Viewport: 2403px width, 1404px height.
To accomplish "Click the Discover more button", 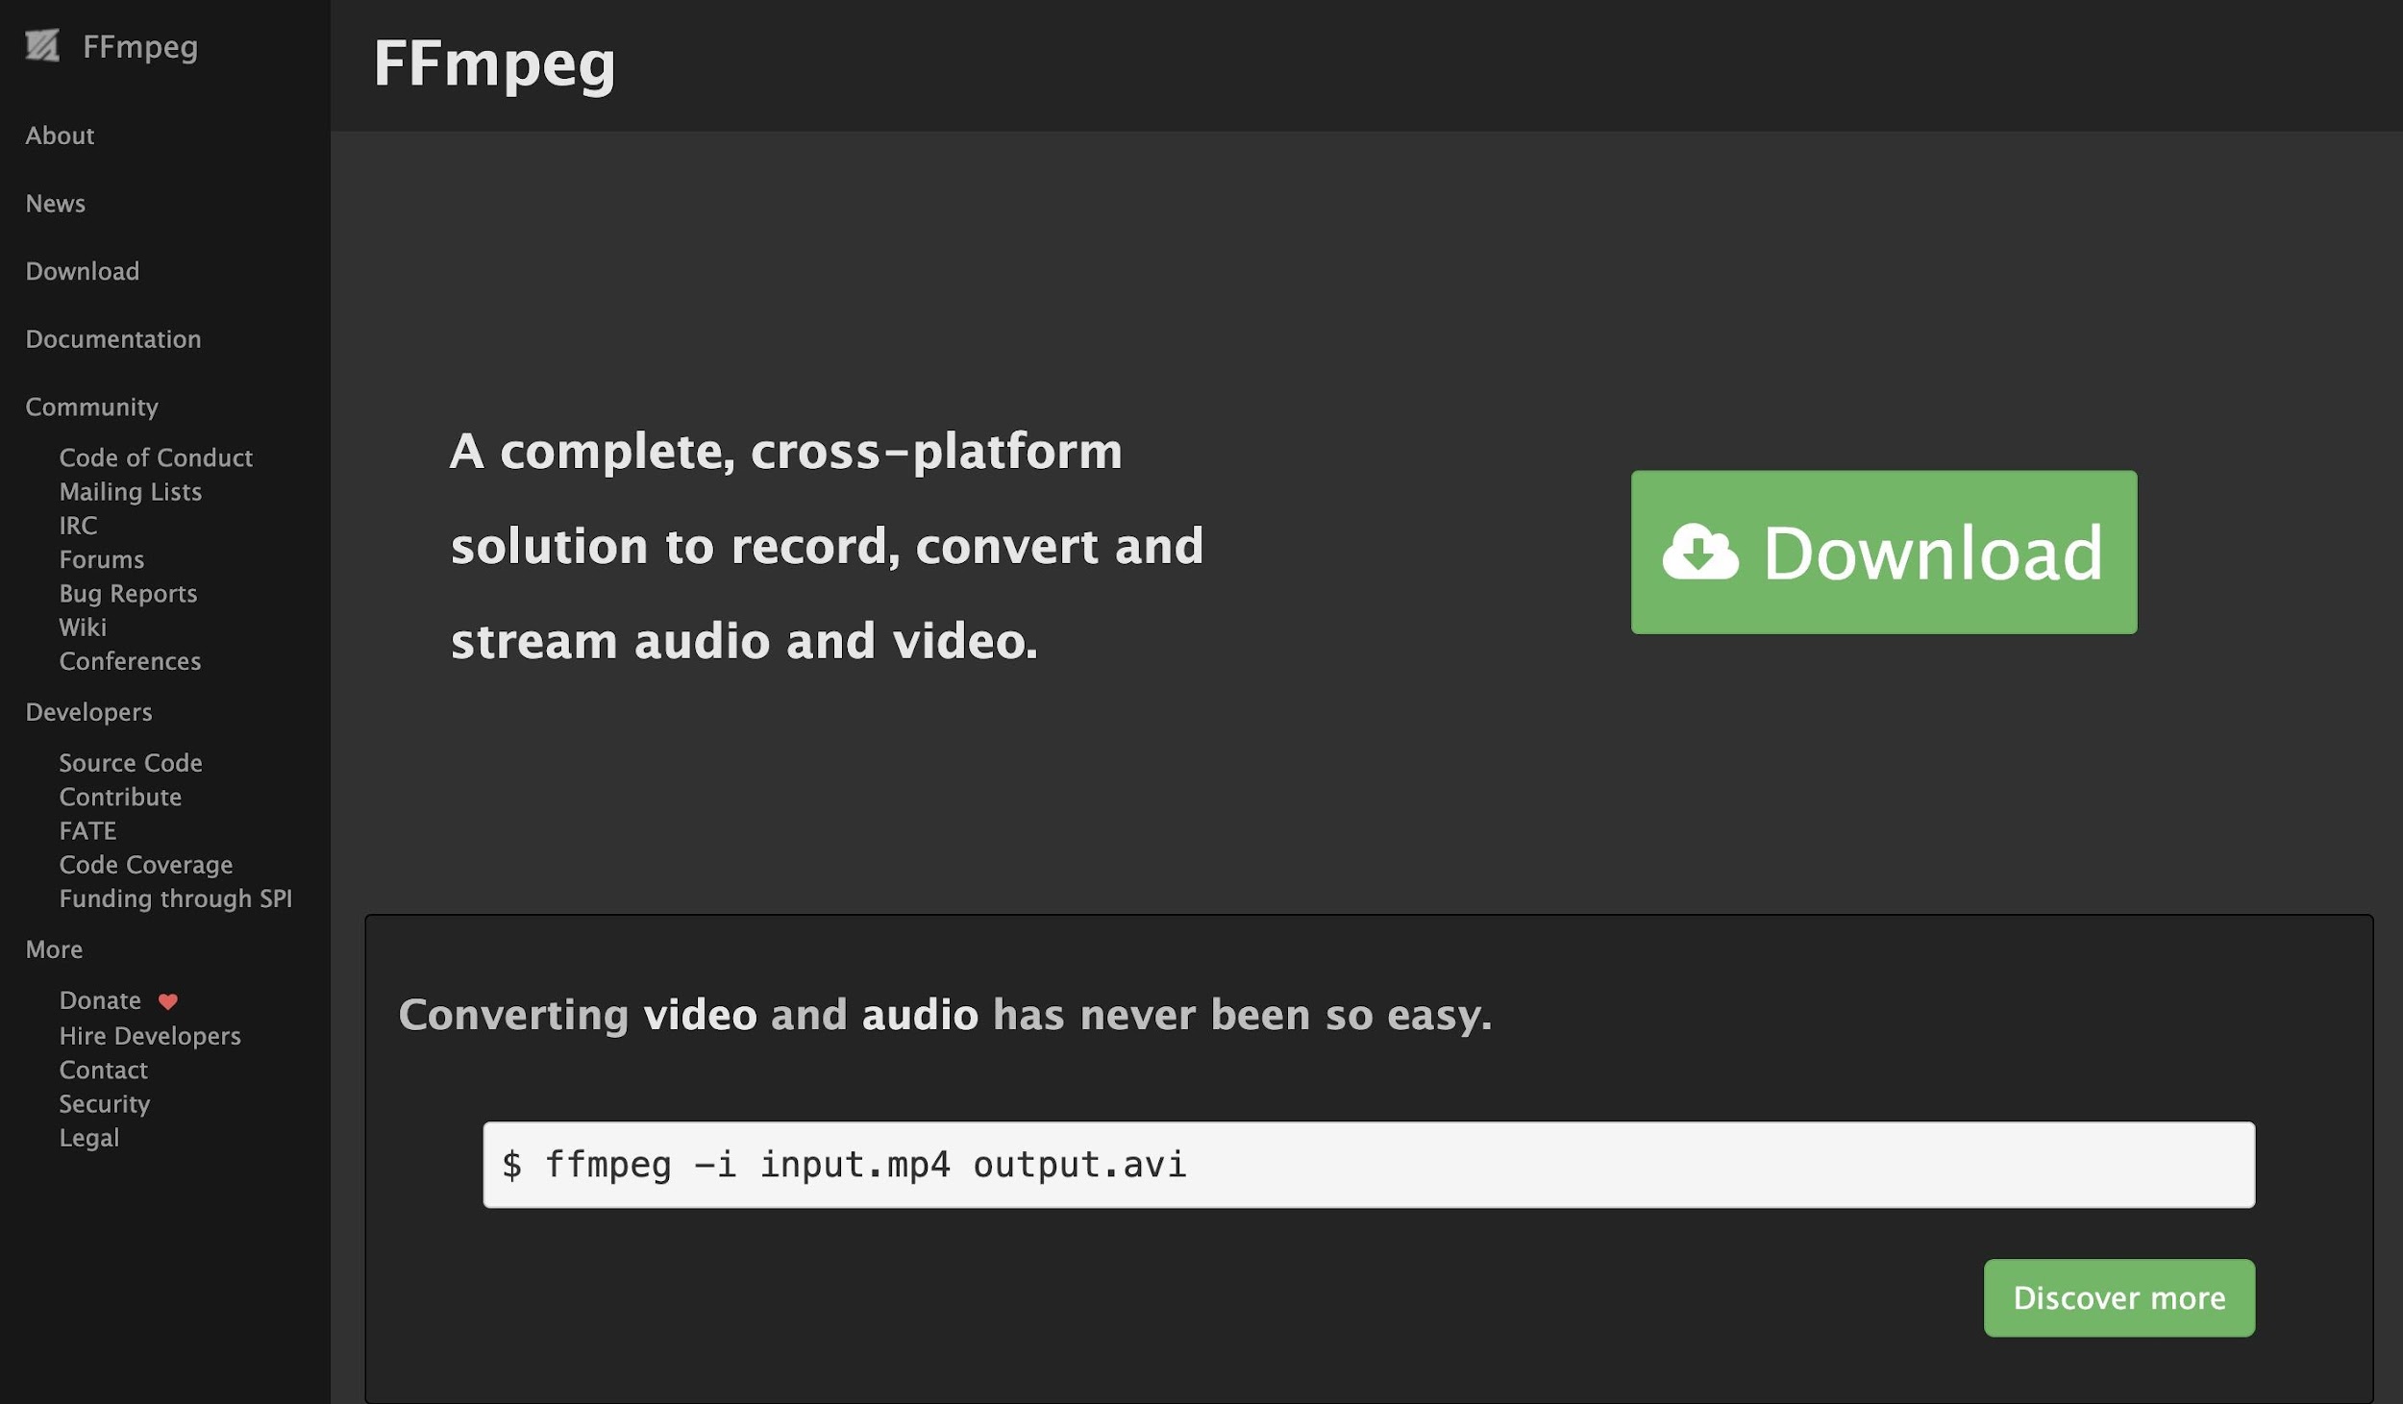I will pyautogui.click(x=2118, y=1296).
